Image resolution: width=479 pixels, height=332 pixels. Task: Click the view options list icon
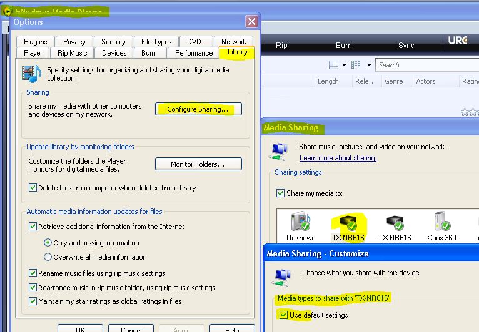pos(356,65)
